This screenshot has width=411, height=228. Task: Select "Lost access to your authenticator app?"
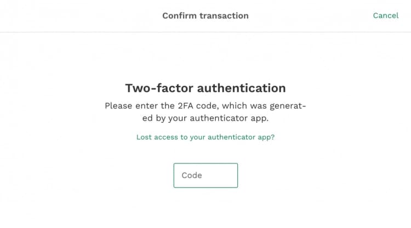(206, 138)
